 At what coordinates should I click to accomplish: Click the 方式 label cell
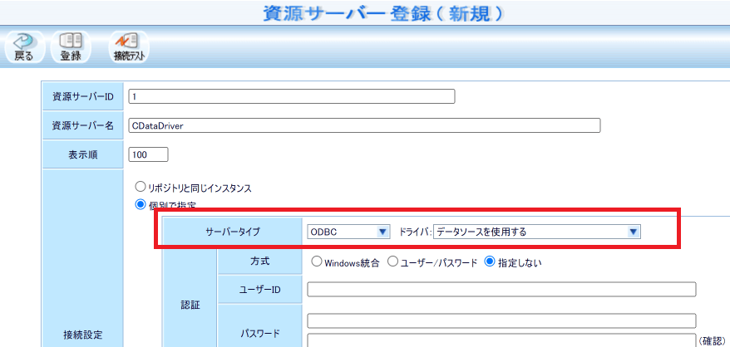[x=259, y=261]
